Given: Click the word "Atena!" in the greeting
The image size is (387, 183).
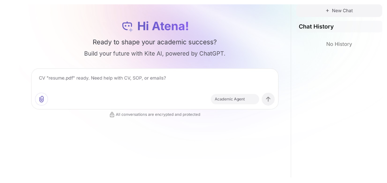Looking at the screenshot, I should (x=170, y=26).
